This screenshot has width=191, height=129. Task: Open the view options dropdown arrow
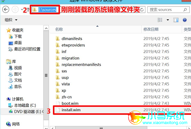click(168, 20)
